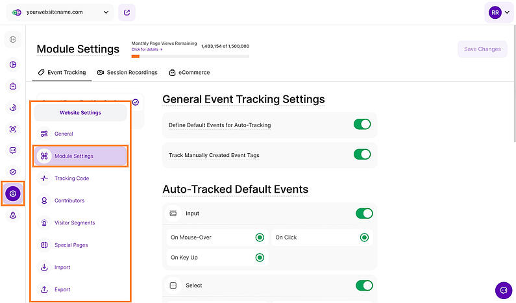Select the On Mouse-Over radio option
The width and height of the screenshot is (516, 303).
tap(260, 237)
